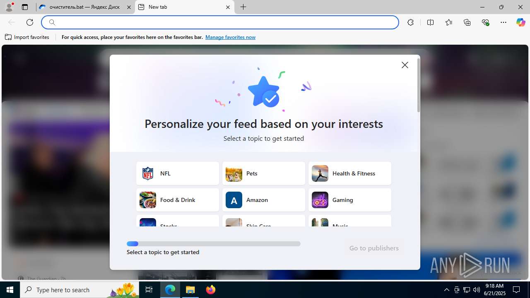Click the Pets thumbnail image
Viewport: 530px width, 298px height.
tap(234, 173)
